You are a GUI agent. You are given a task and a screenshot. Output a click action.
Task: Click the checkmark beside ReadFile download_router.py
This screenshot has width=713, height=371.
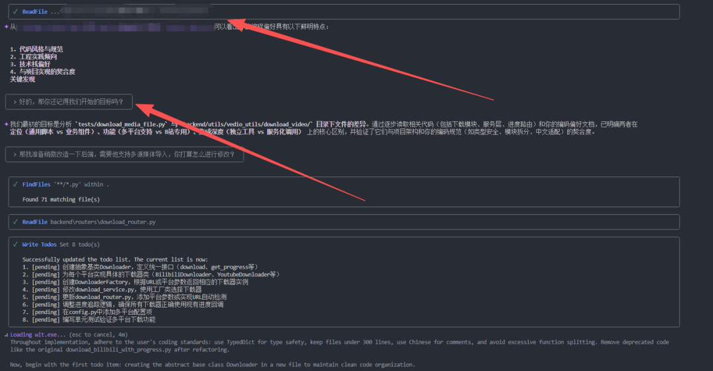point(16,221)
